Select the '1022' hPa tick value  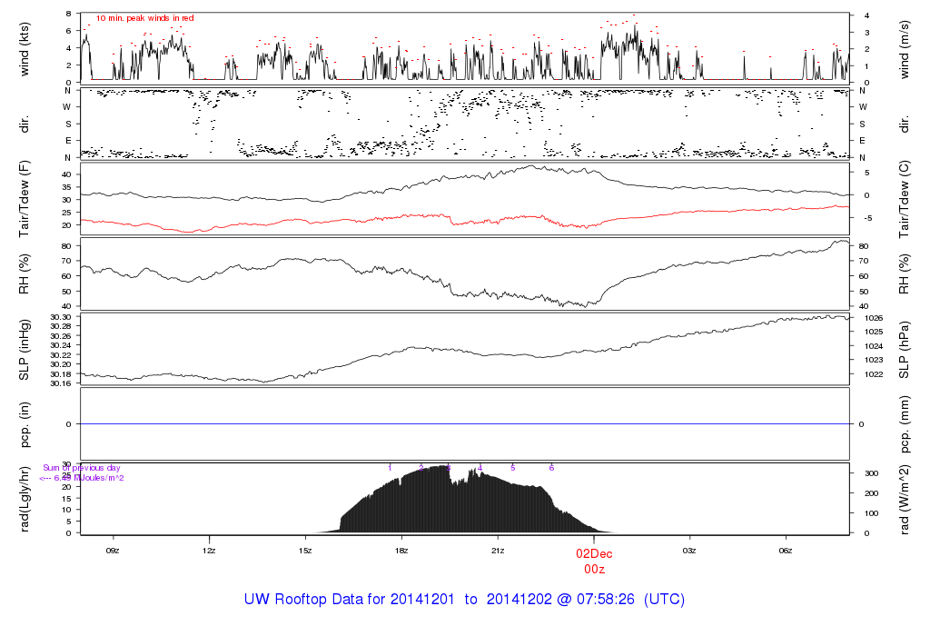[x=874, y=374]
